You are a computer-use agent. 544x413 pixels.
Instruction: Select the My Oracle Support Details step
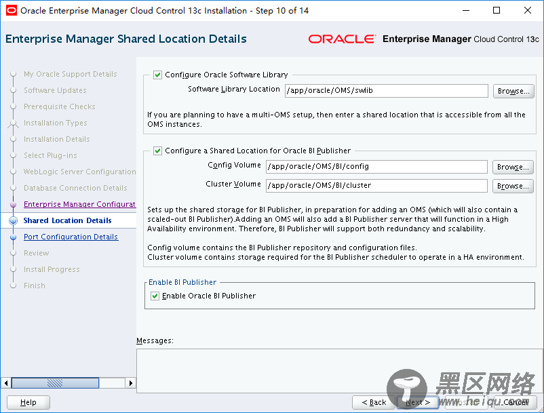[x=70, y=74]
